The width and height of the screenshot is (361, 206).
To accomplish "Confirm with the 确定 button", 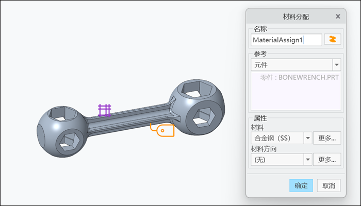I will point(301,185).
